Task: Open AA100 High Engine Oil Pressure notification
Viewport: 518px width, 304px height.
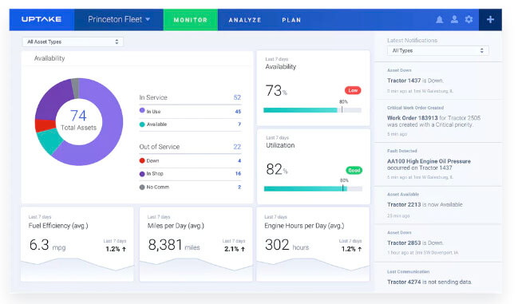Action: [x=438, y=164]
